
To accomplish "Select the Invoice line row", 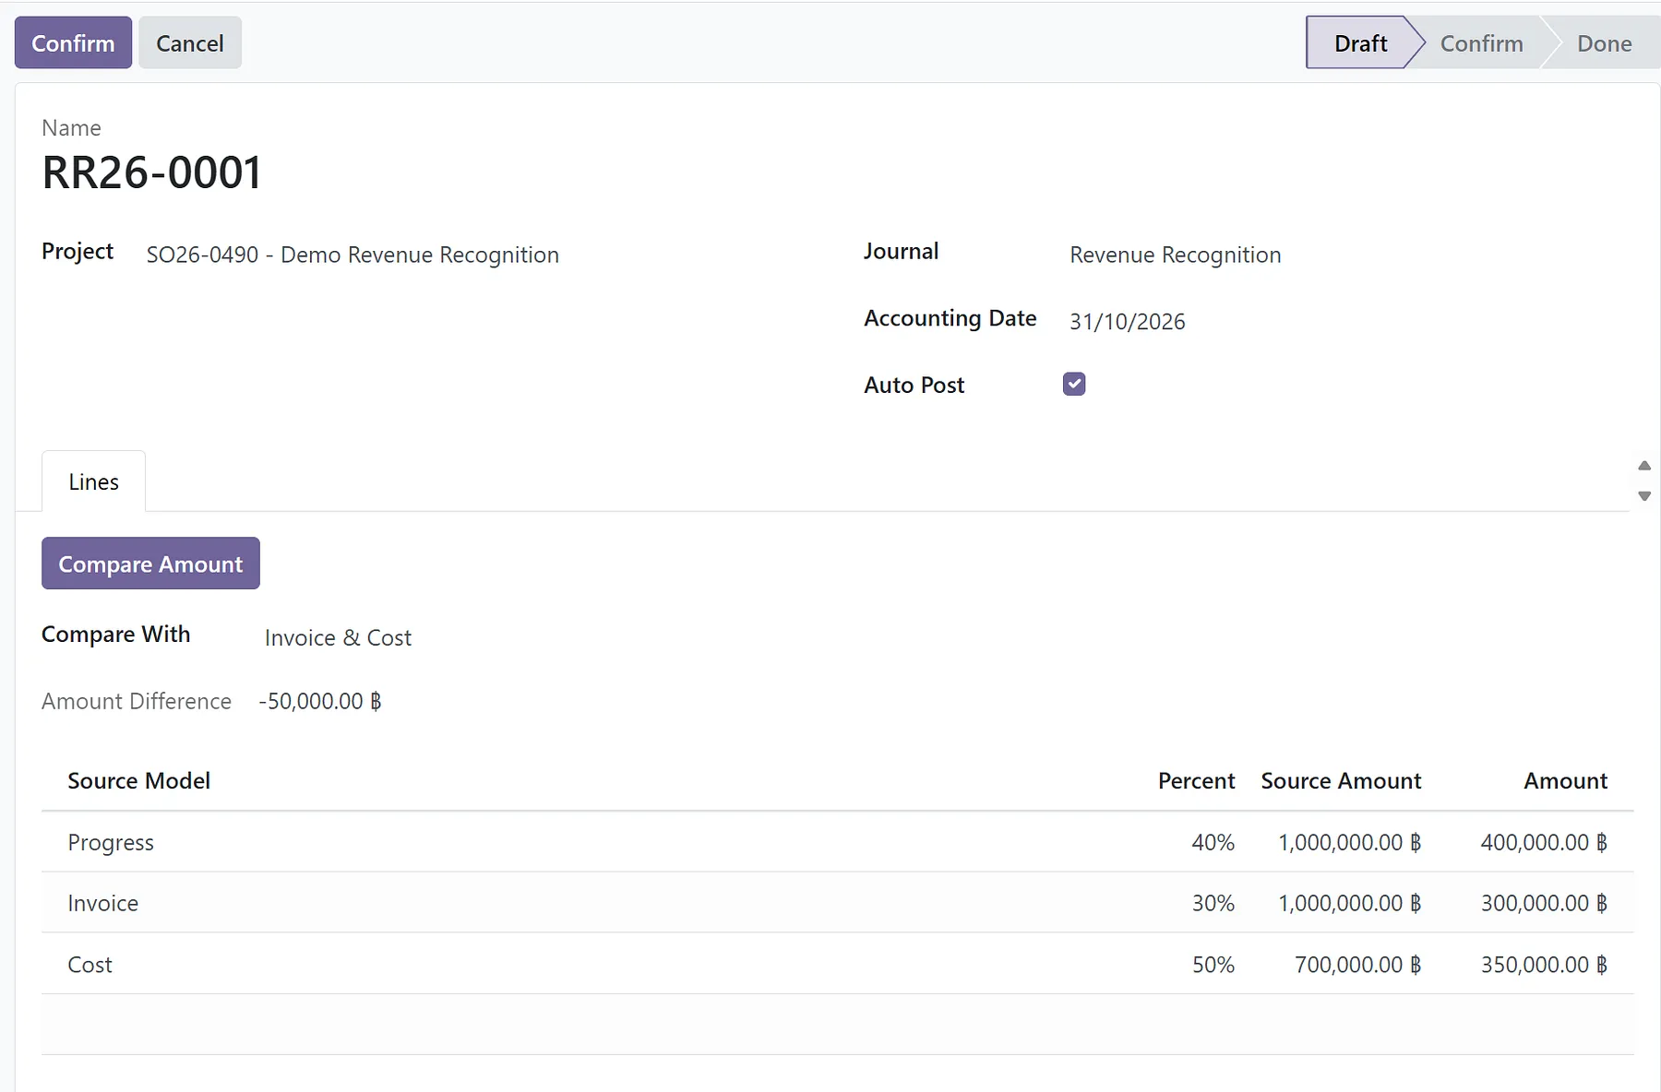I will (837, 903).
